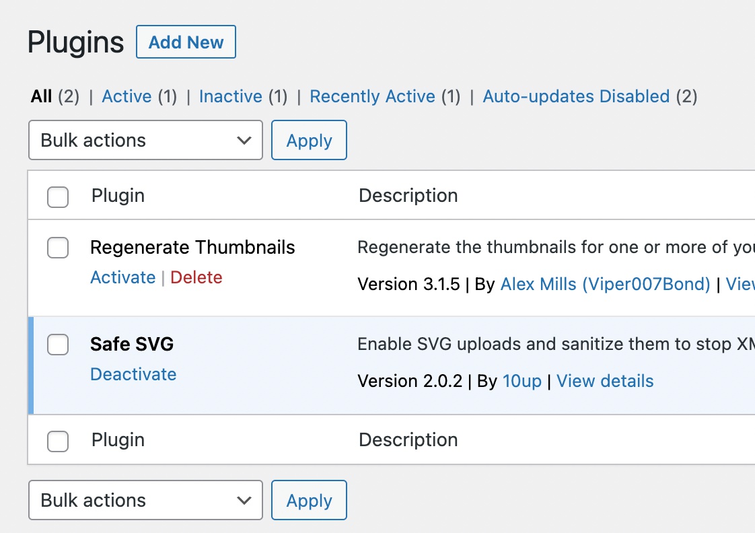Click the top Apply button

(x=309, y=140)
